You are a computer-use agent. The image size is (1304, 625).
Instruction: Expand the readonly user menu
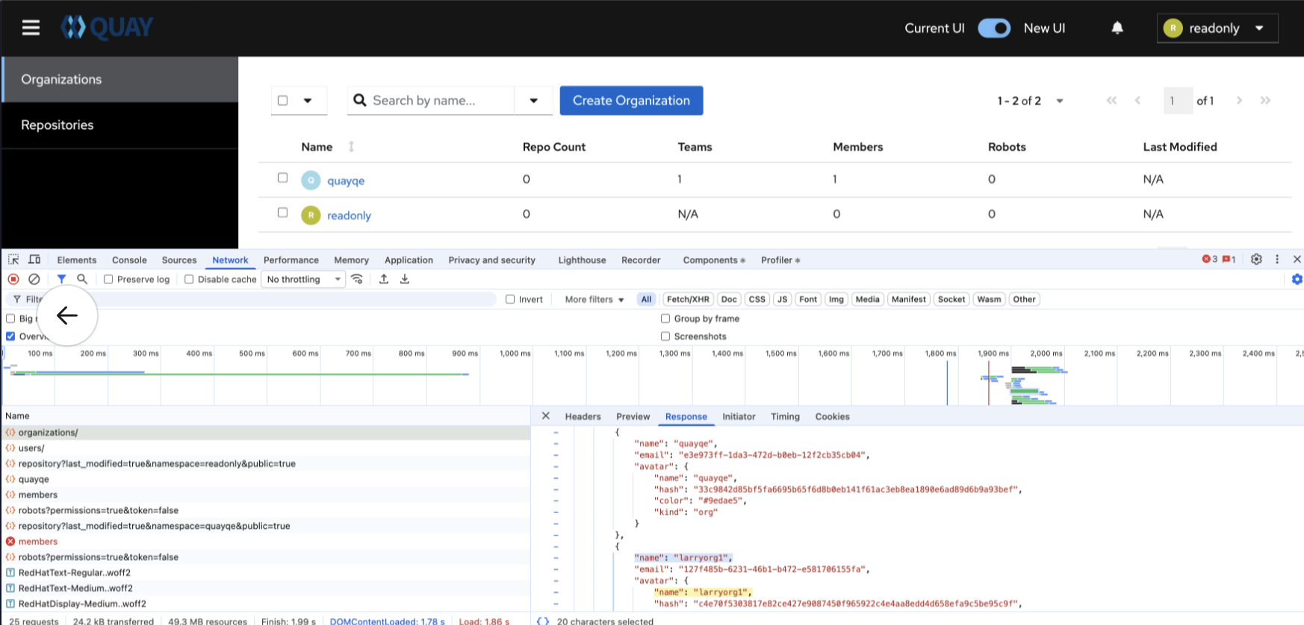click(x=1217, y=28)
